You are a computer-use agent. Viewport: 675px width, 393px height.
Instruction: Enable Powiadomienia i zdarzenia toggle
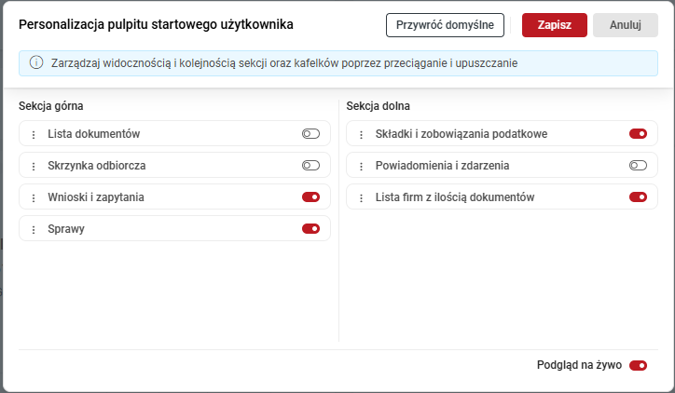(638, 166)
